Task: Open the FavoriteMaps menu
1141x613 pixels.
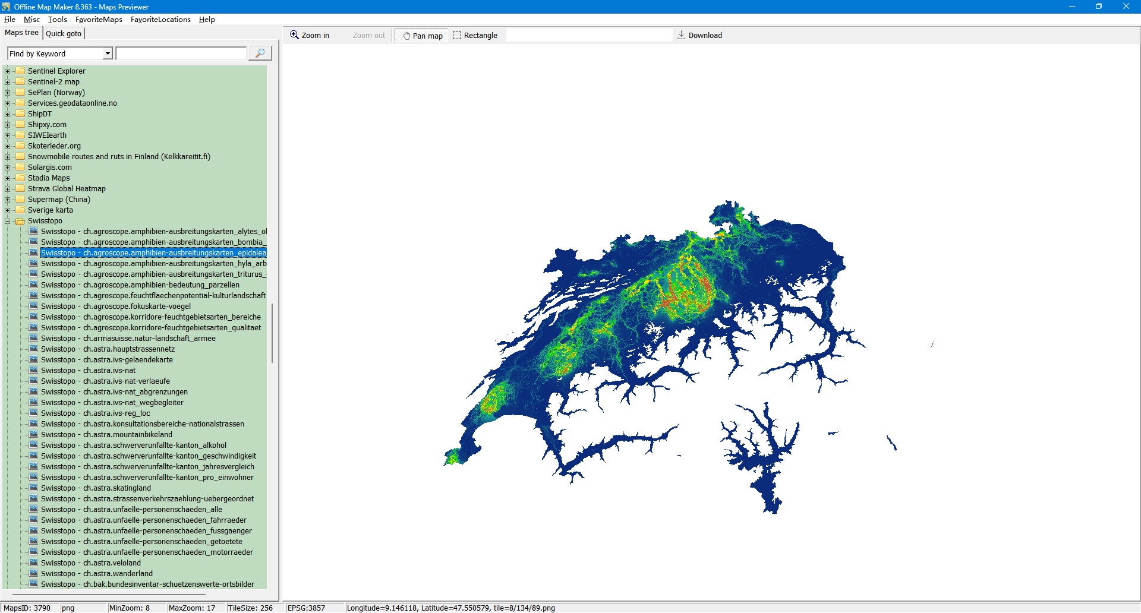Action: click(99, 20)
